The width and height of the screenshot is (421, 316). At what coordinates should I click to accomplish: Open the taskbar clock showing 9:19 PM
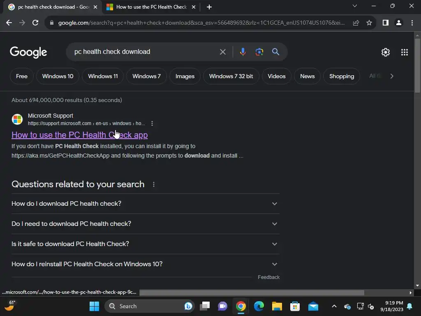[x=391, y=306]
